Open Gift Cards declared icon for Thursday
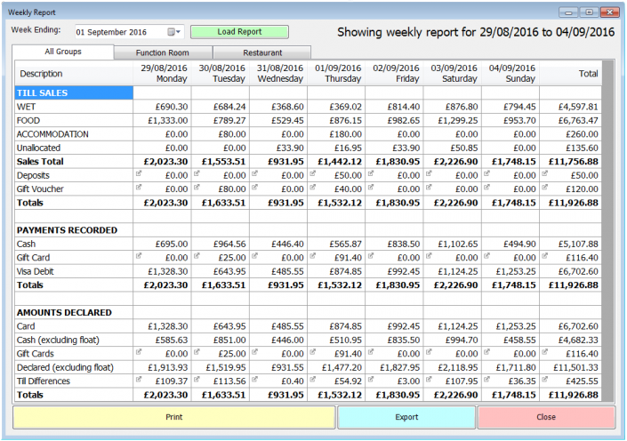The height and width of the screenshot is (441, 627). click(x=312, y=352)
